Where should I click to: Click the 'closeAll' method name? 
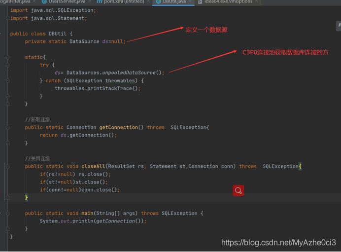93,166
